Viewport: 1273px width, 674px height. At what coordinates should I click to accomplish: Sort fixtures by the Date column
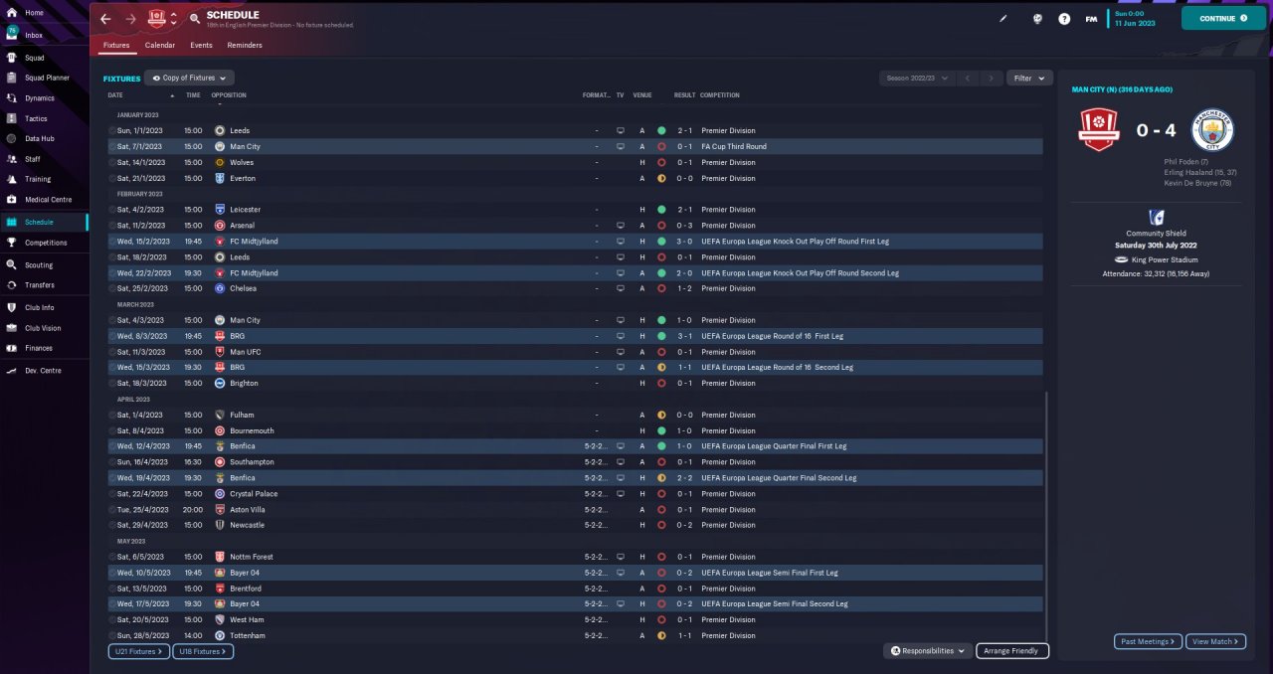(x=115, y=95)
